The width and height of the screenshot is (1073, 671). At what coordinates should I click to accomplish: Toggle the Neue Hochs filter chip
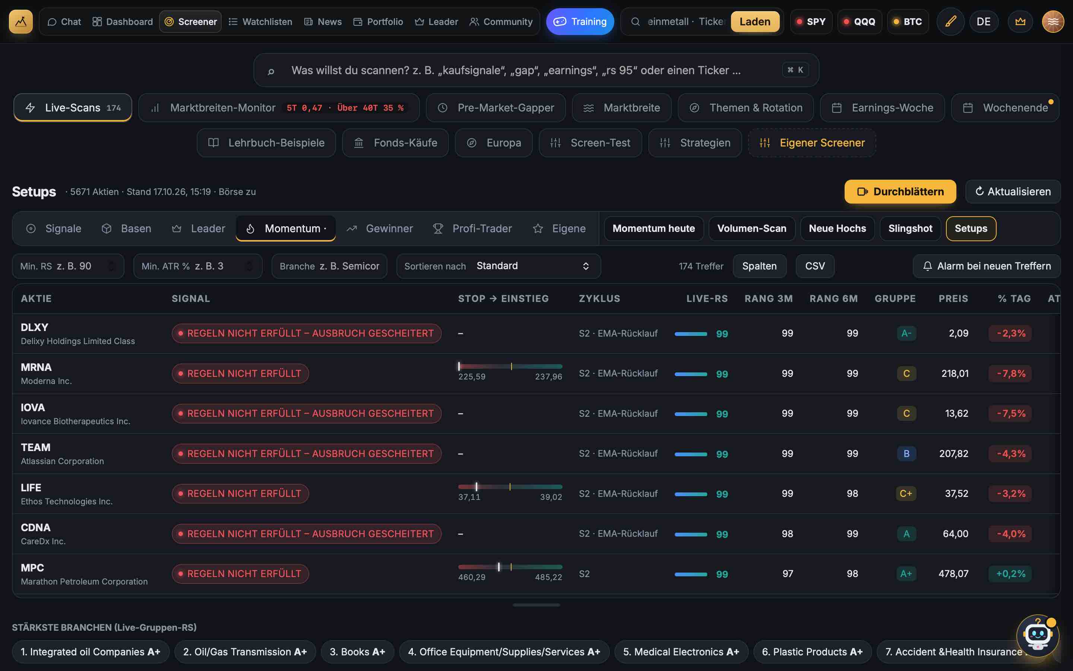[x=837, y=228]
